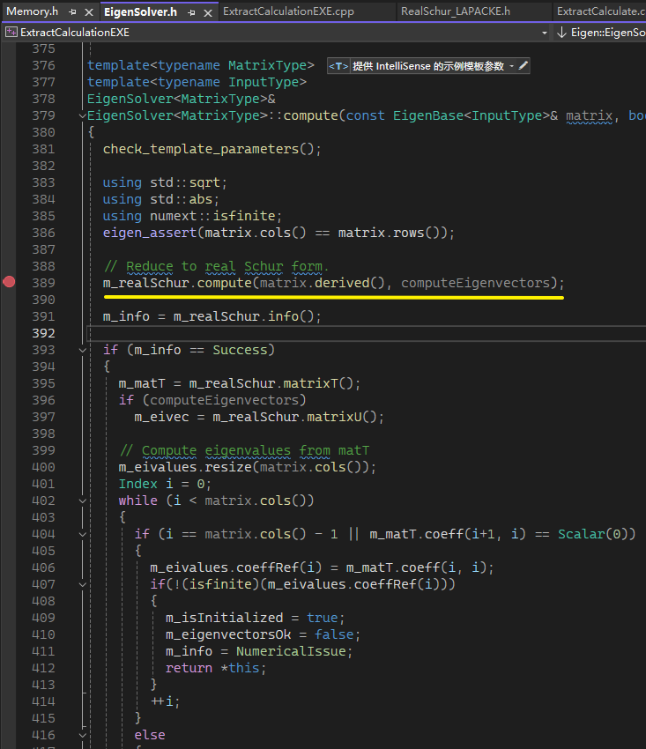
Task: Click Scalar(0) on line 404
Action: click(593, 534)
